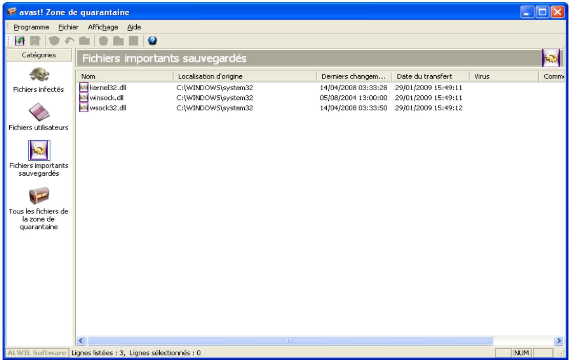The height and width of the screenshot is (360, 571).
Task: Select Fichiers importants sauvegardés category icon
Action: pos(39,150)
